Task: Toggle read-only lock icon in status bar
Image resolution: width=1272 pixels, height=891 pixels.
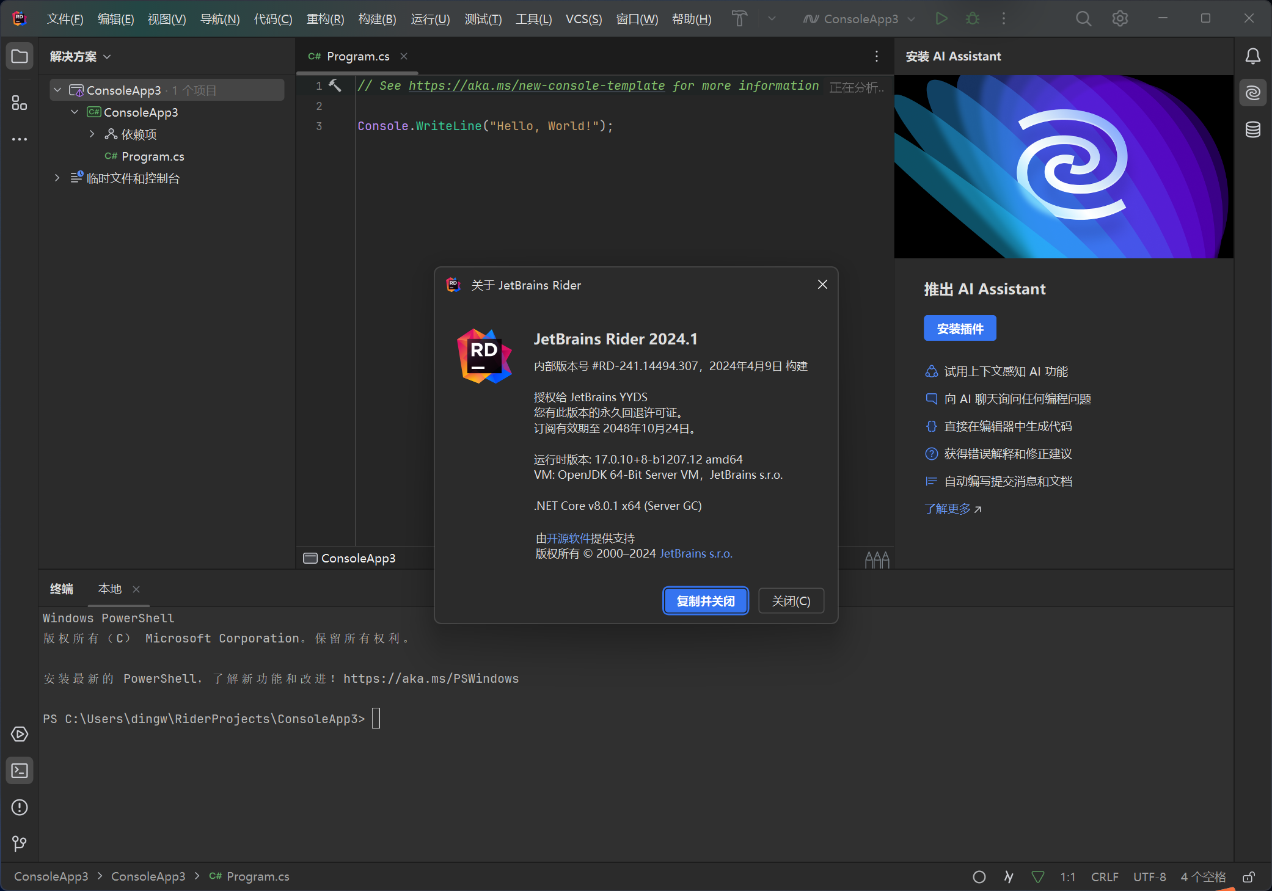Action: click(1249, 877)
